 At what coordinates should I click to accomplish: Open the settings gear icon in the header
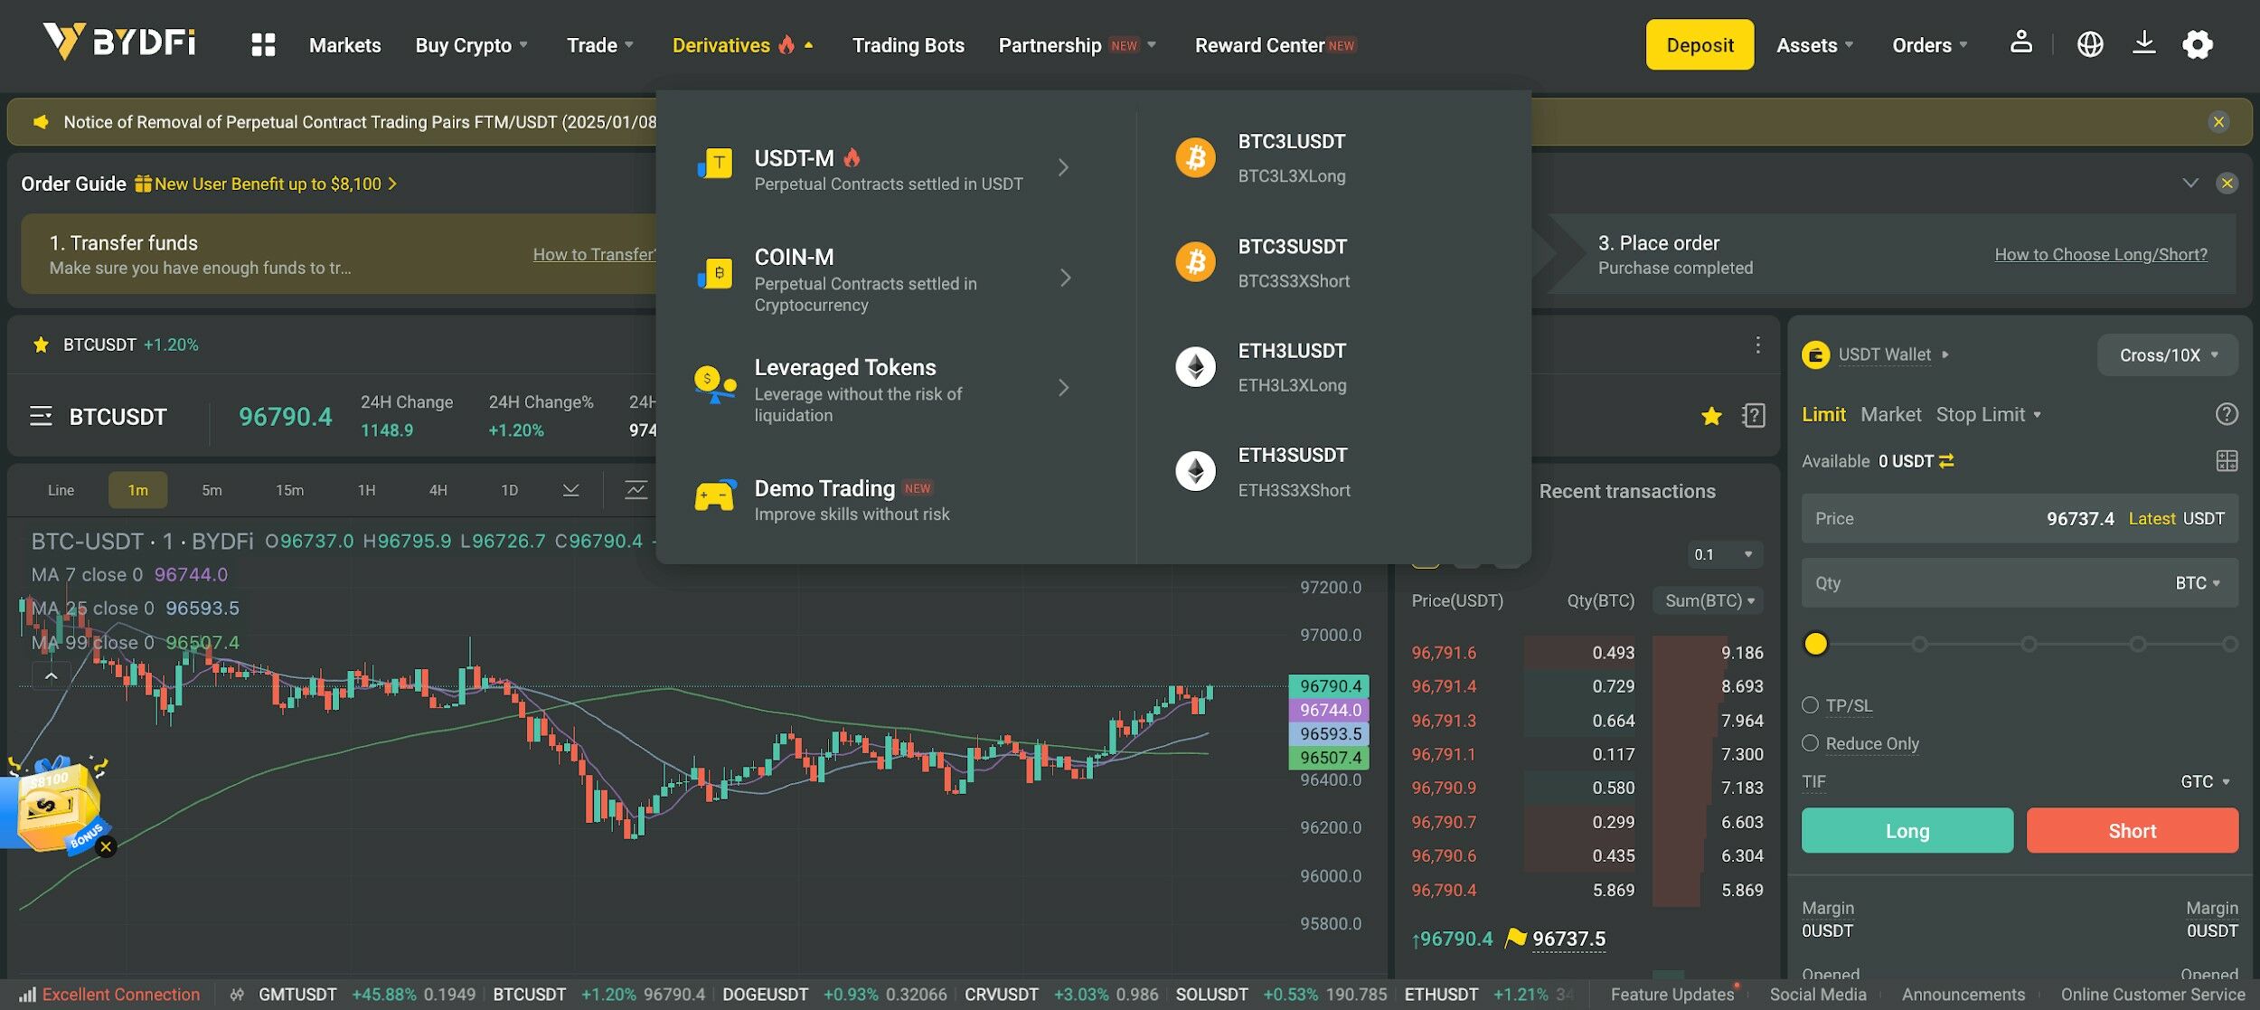[x=2197, y=43]
